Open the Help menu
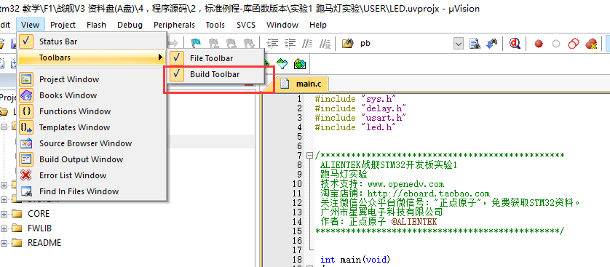The image size is (610, 267). 318,25
